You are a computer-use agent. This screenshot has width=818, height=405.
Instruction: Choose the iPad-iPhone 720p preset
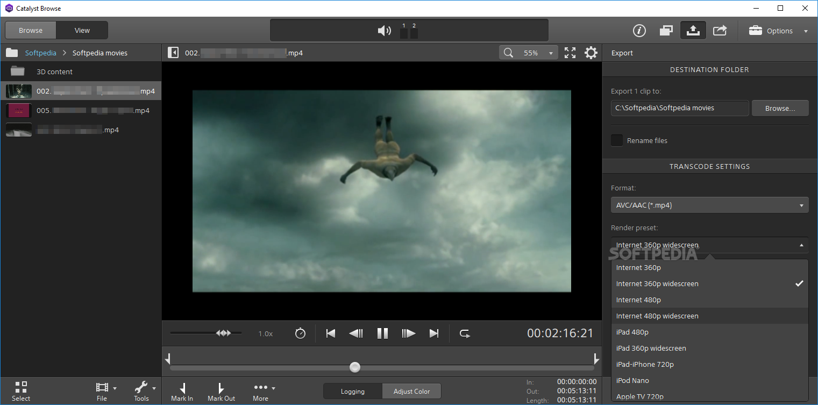tap(709, 364)
